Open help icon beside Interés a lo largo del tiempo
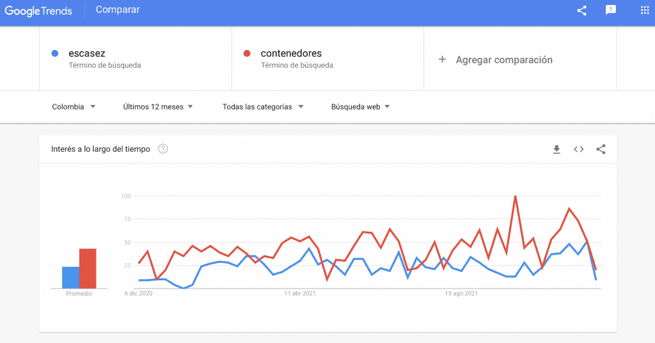 pyautogui.click(x=163, y=149)
